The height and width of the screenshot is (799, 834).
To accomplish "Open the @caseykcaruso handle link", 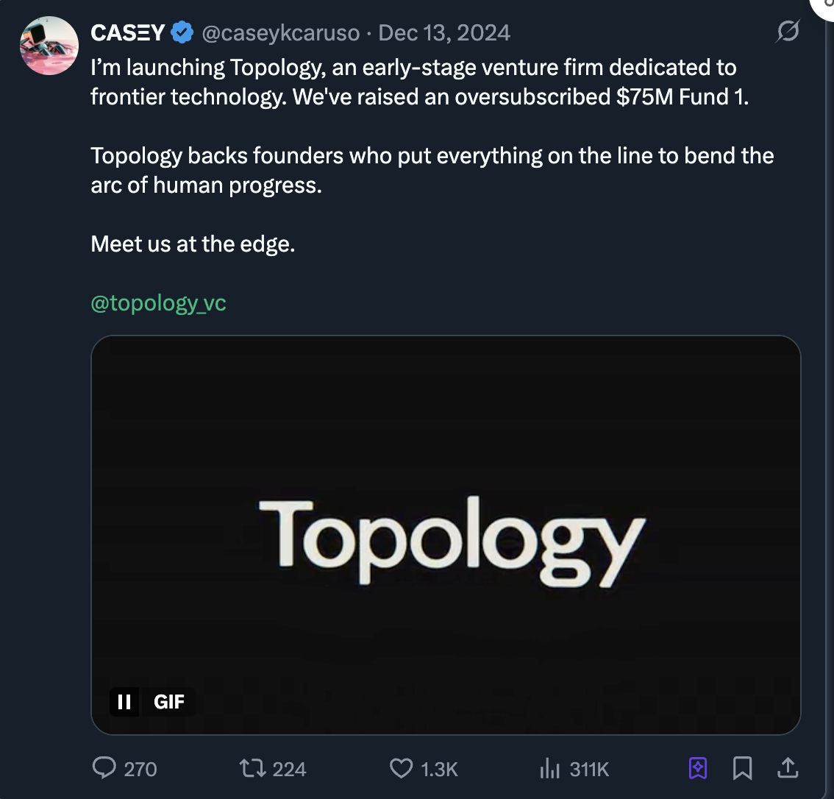I will click(280, 33).
